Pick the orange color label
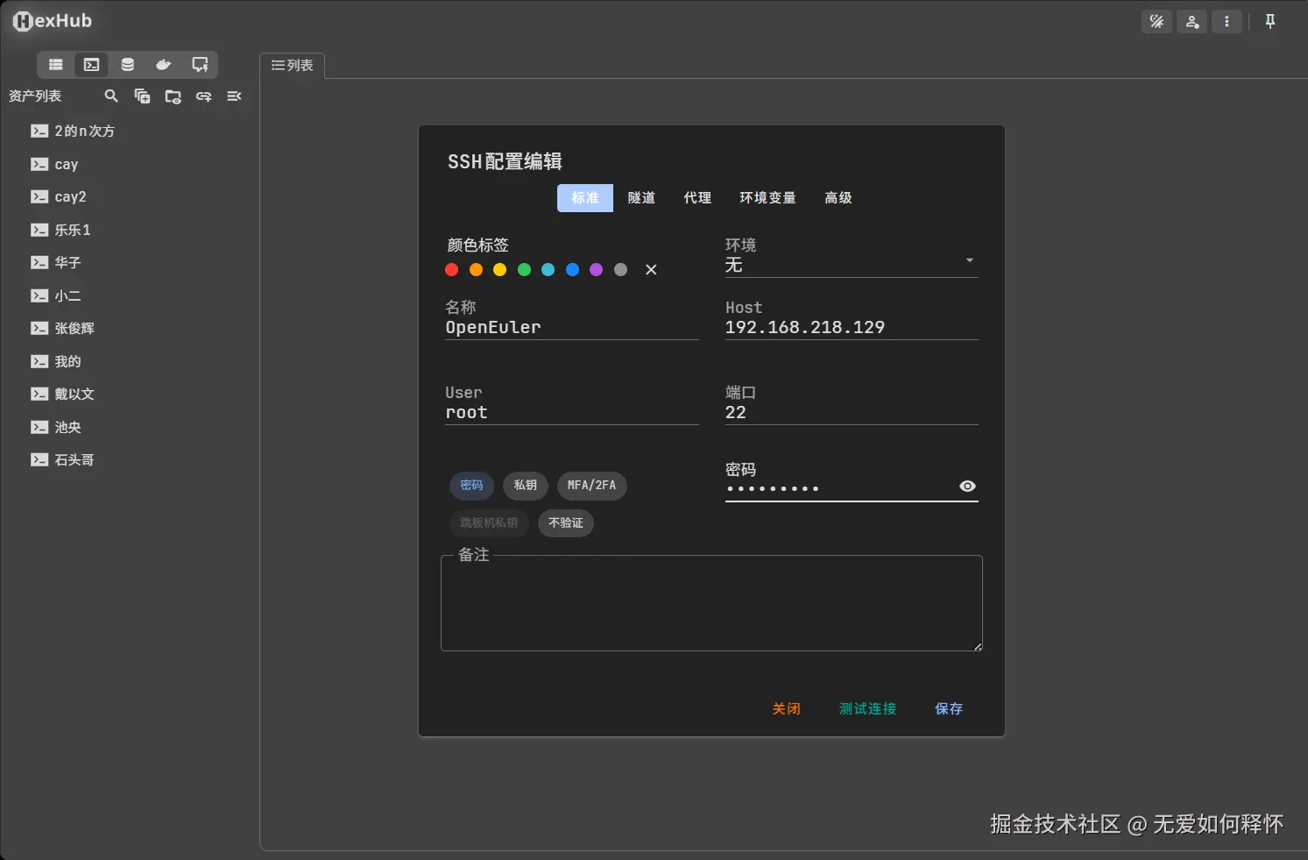This screenshot has width=1308, height=860. (x=476, y=270)
